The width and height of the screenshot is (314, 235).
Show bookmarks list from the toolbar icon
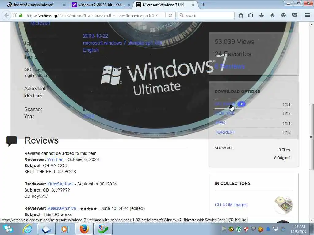point(251,15)
